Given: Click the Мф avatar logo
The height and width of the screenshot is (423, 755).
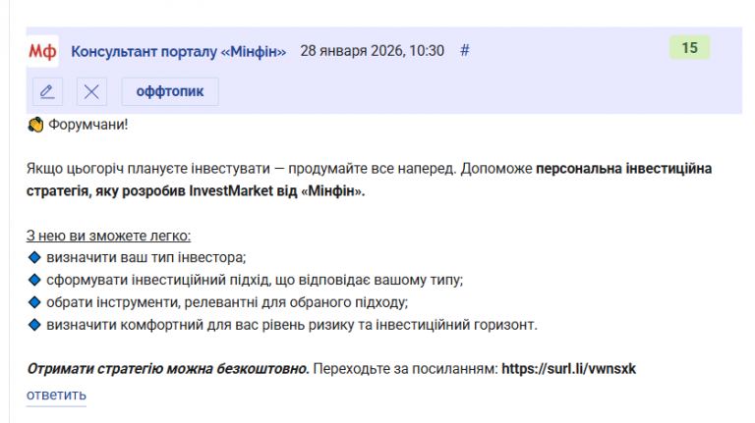Looking at the screenshot, I should (x=42, y=50).
